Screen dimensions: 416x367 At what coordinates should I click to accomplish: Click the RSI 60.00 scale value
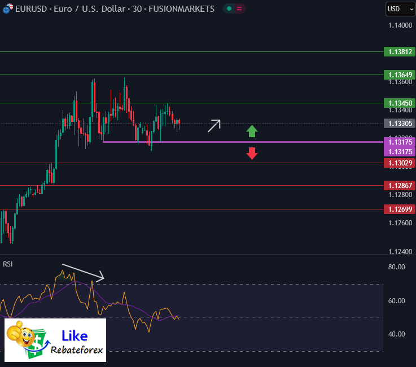pos(396,301)
